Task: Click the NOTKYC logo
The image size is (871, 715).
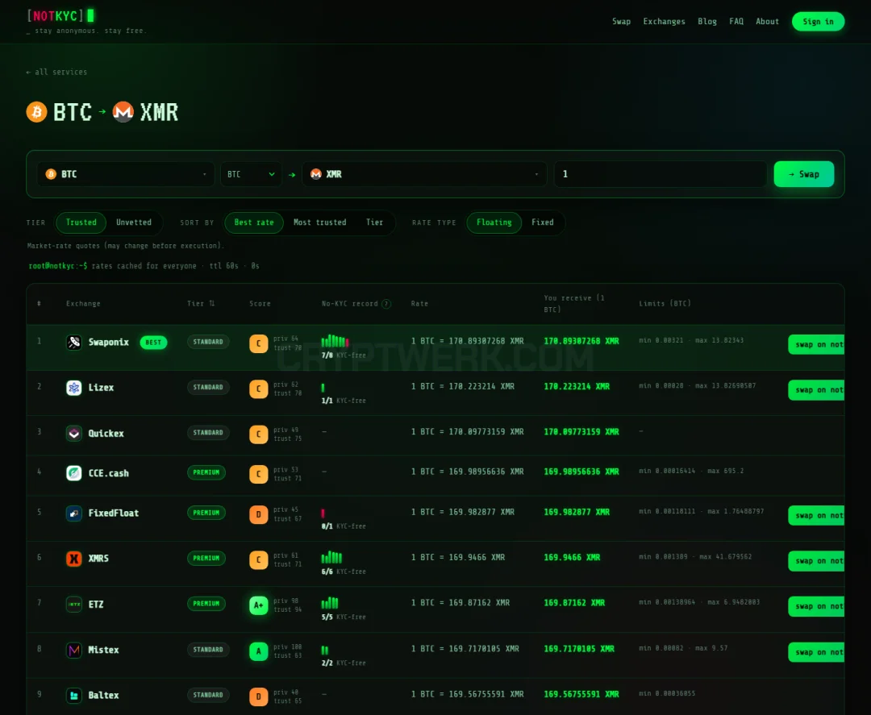Action: click(x=60, y=15)
